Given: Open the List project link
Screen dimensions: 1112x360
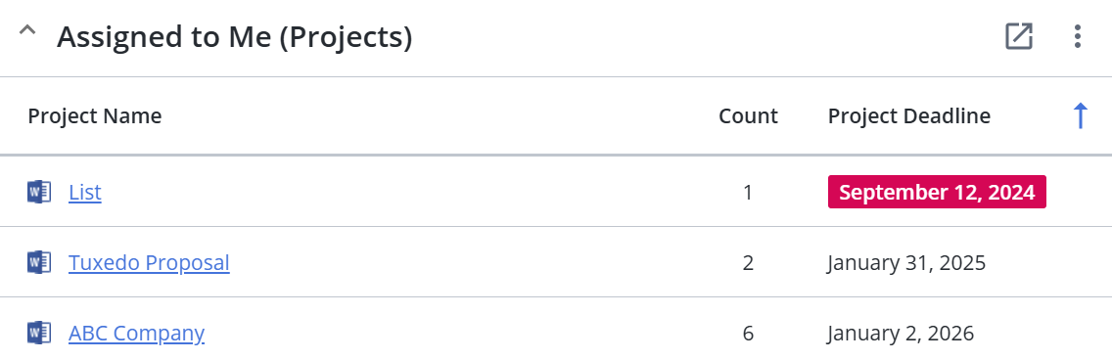Looking at the screenshot, I should point(85,192).
